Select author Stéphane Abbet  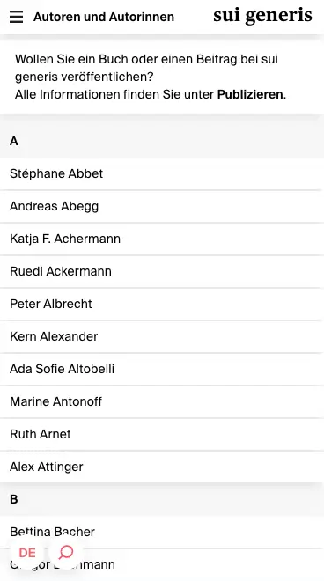(x=162, y=173)
